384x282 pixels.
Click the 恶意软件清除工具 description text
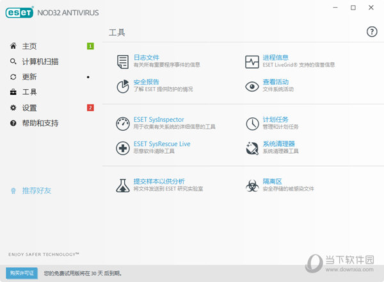(154, 151)
